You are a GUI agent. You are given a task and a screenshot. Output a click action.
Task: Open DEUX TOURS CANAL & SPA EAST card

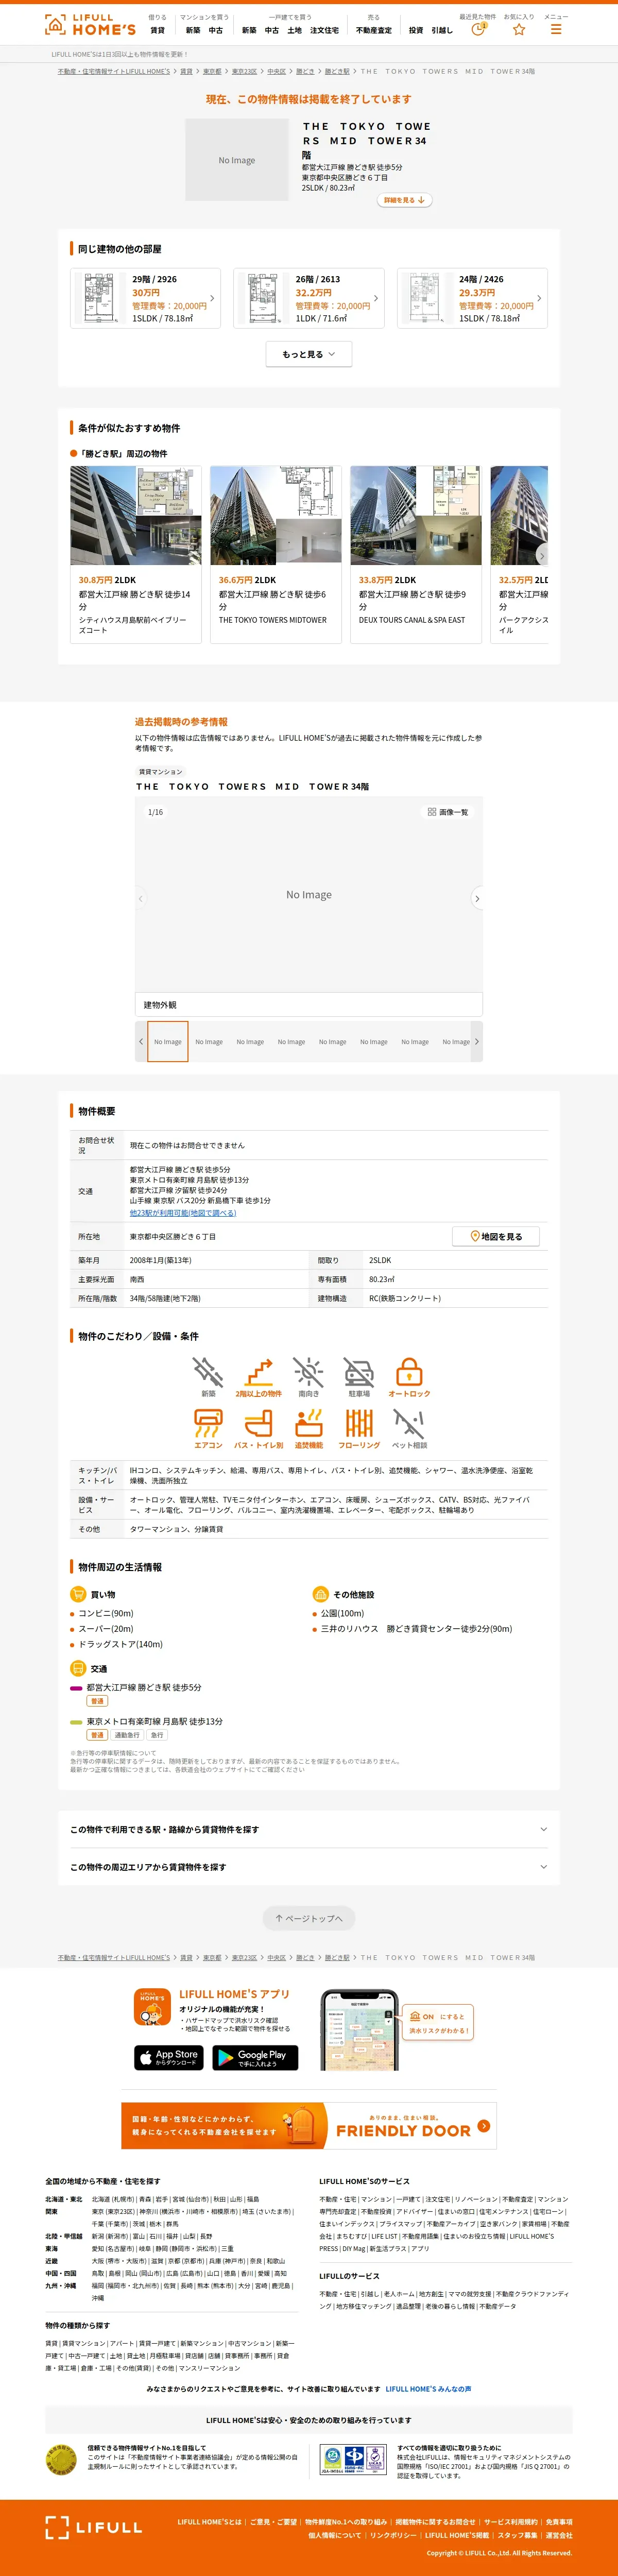pos(416,554)
